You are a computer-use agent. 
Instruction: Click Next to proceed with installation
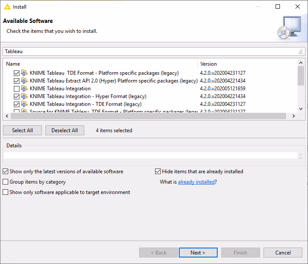pos(197,253)
